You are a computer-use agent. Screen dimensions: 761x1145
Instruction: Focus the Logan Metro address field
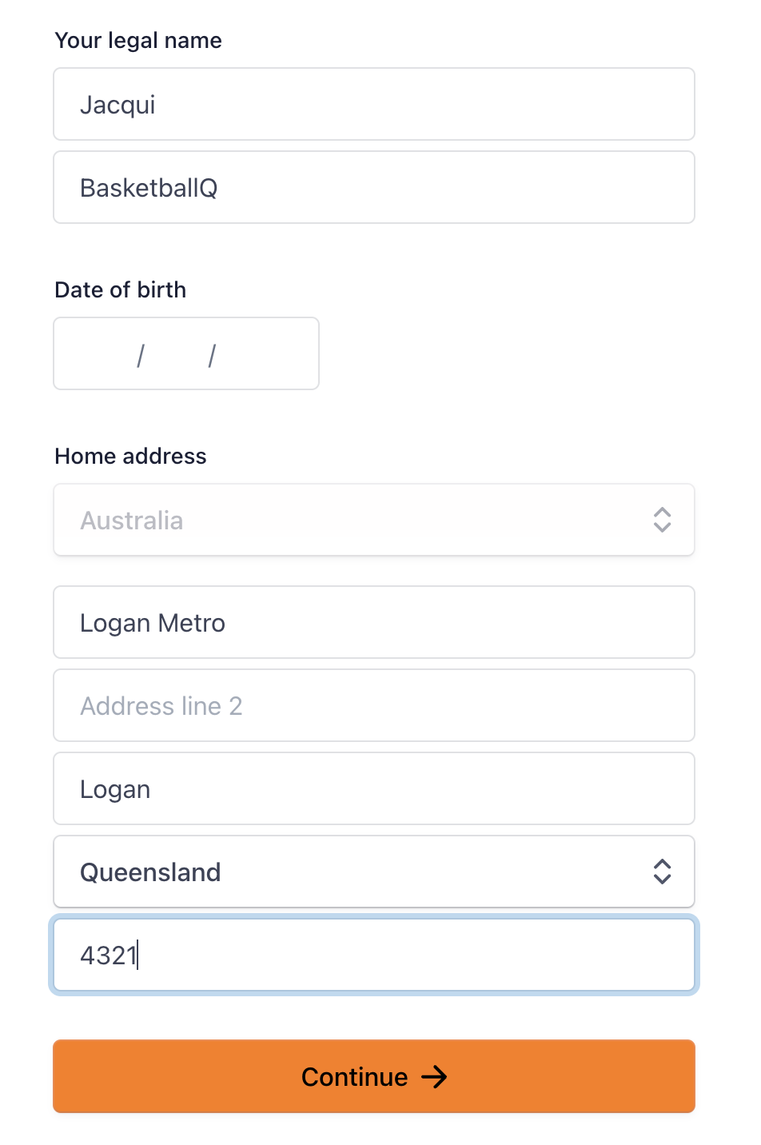[374, 622]
